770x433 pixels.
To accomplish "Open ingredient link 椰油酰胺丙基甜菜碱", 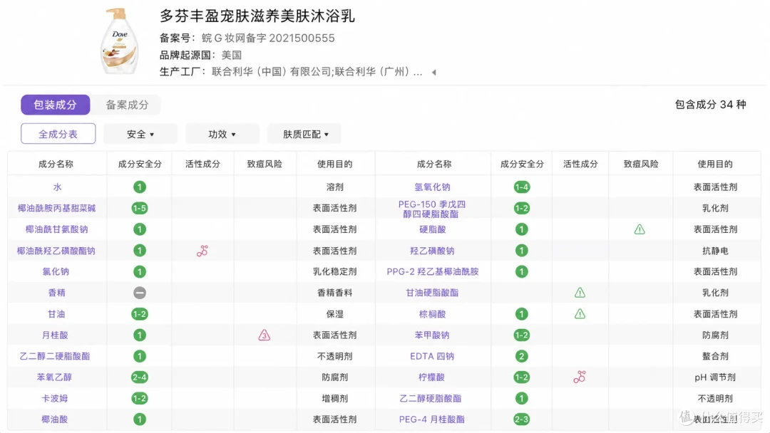I will tap(56, 209).
